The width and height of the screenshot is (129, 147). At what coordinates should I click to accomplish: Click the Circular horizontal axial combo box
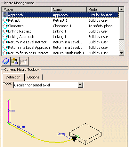(48, 85)
